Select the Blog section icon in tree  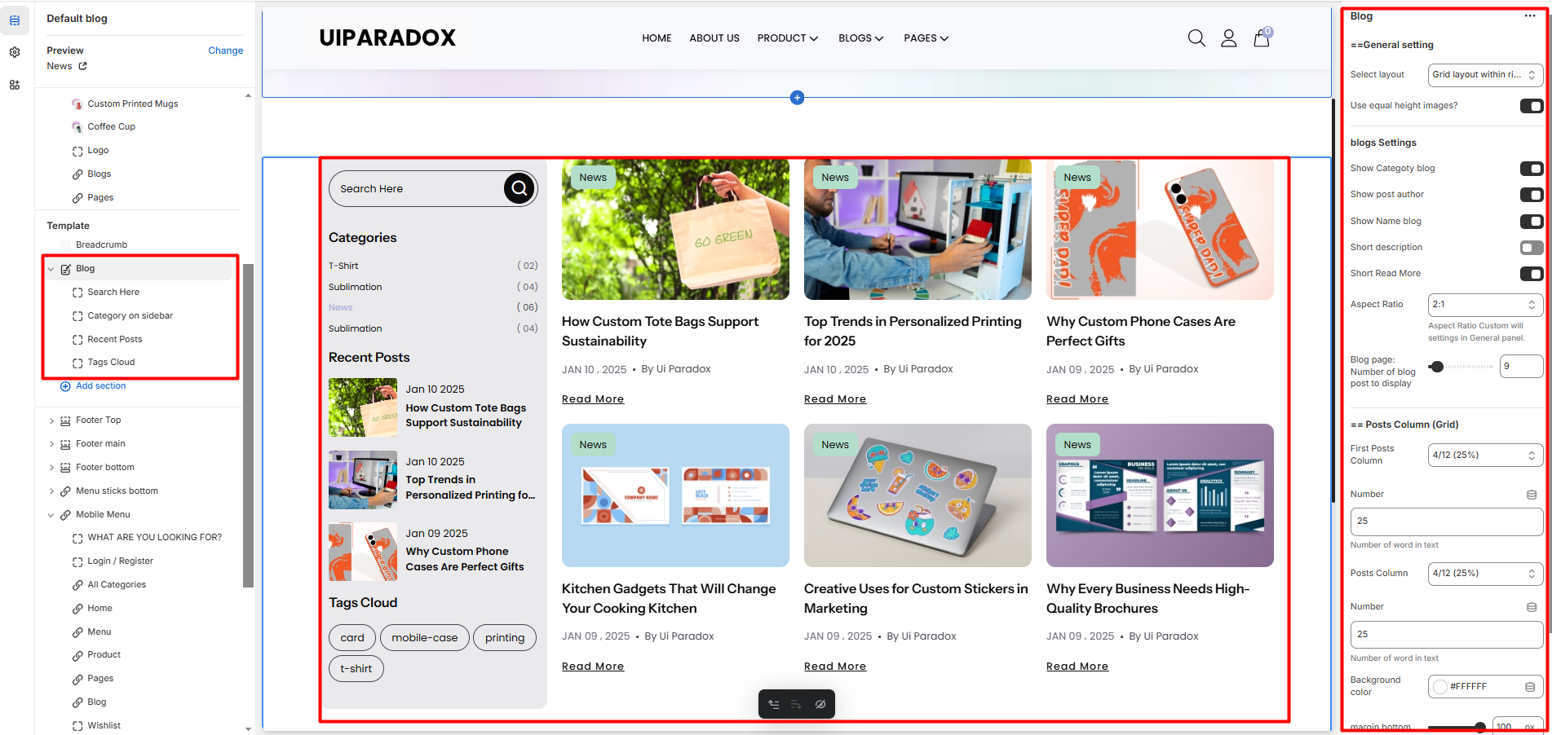tap(66, 269)
